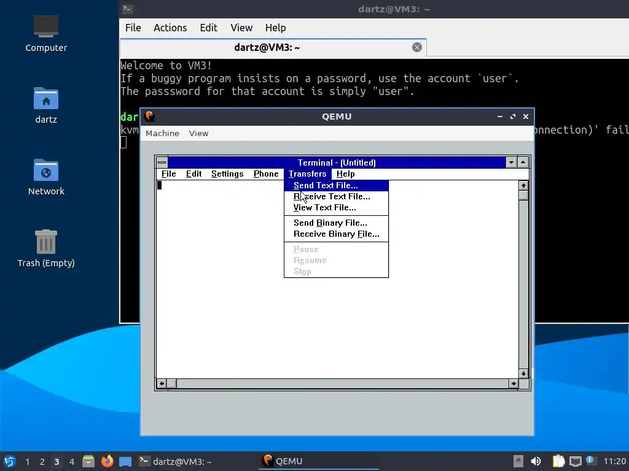The height and width of the screenshot is (471, 629).
Task: Click the vertical scrollbar up arrow
Action: [x=523, y=185]
